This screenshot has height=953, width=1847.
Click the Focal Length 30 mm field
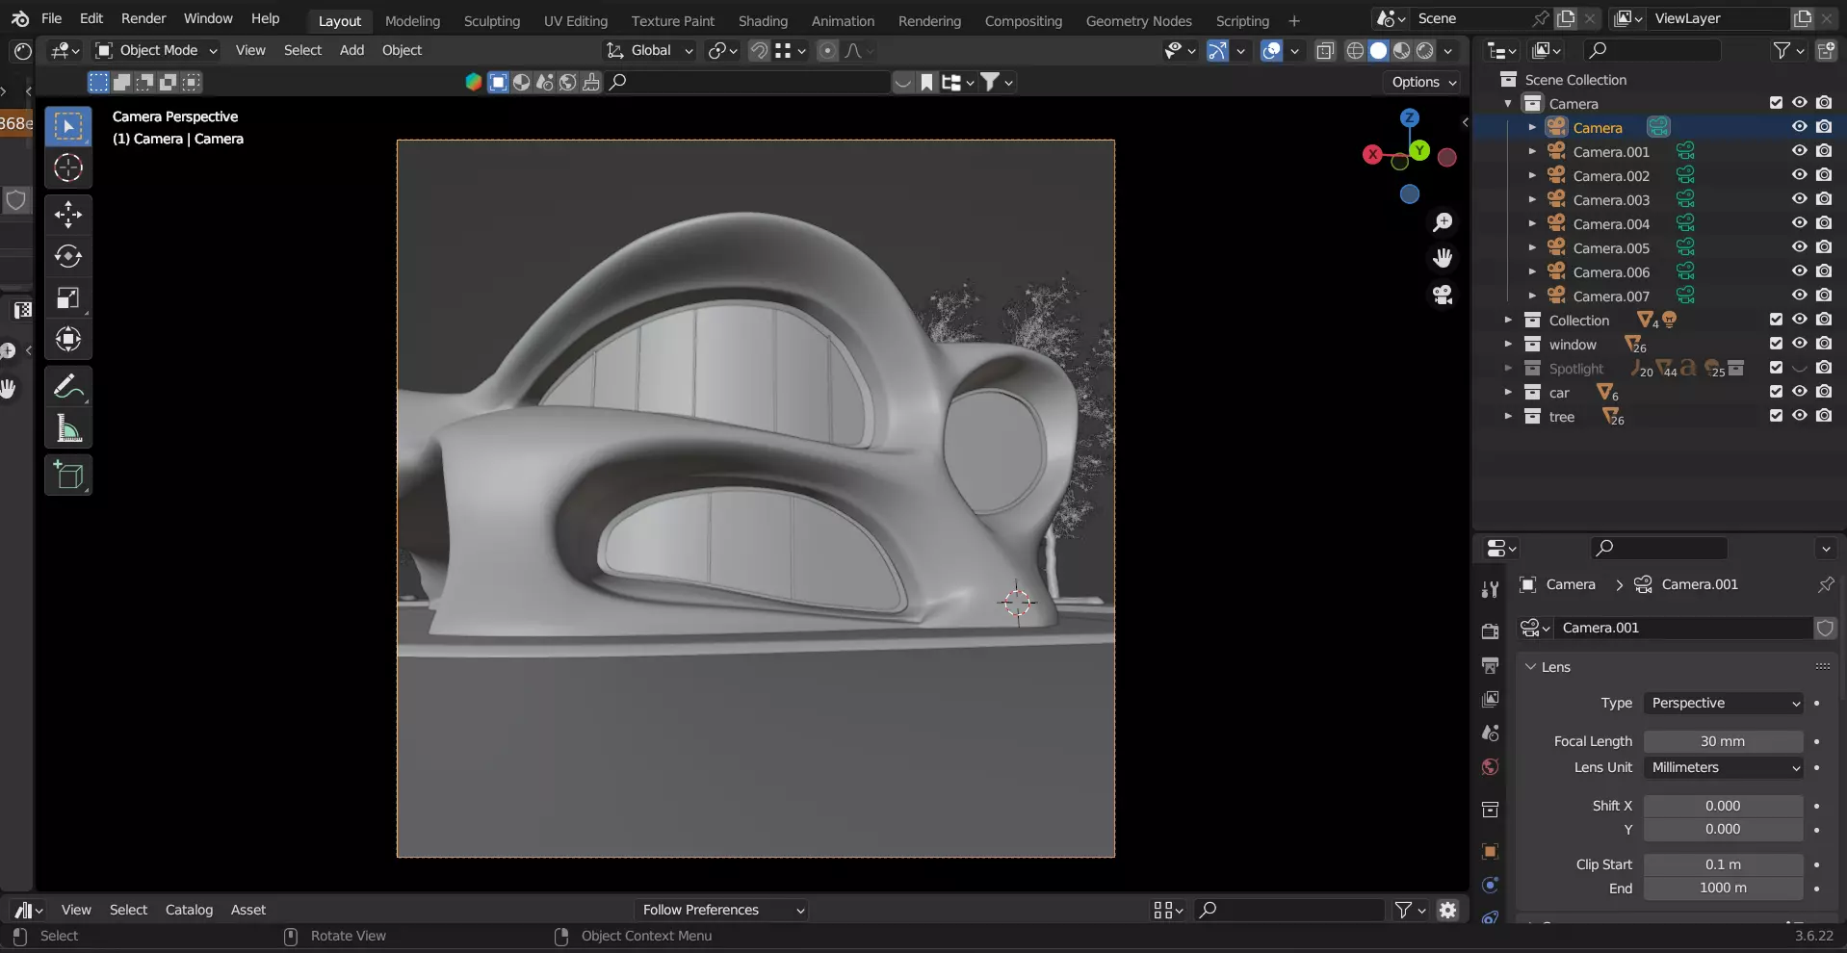pos(1722,741)
